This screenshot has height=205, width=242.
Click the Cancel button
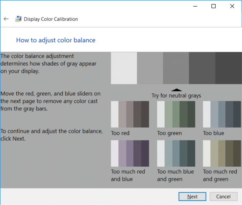pos(223,196)
